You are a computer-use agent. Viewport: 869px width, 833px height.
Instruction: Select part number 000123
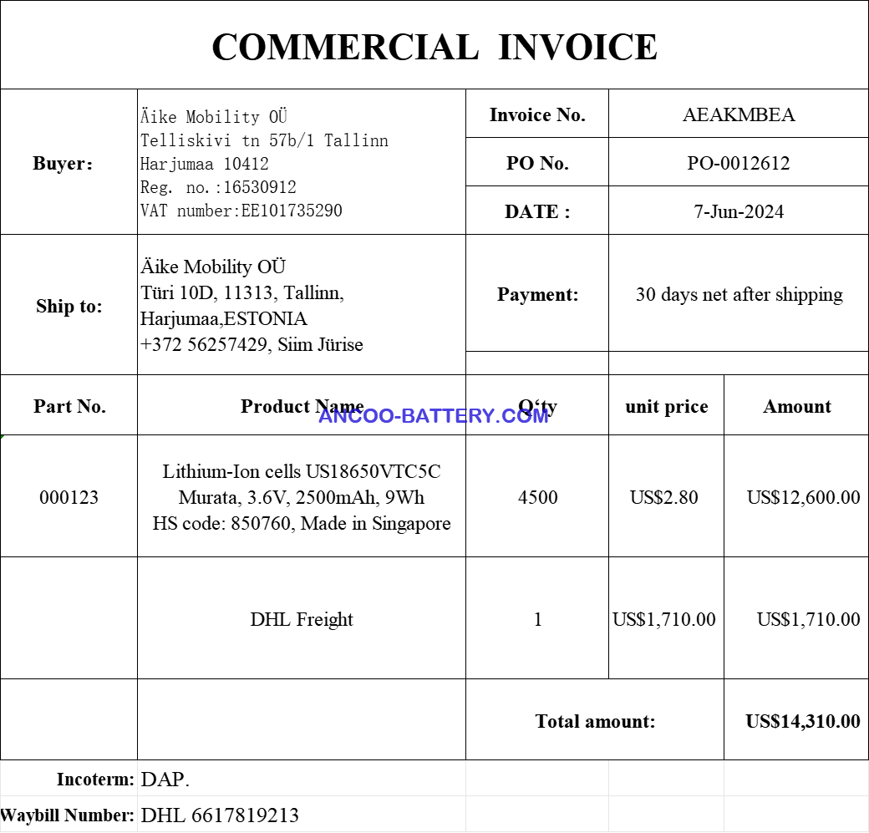click(69, 497)
